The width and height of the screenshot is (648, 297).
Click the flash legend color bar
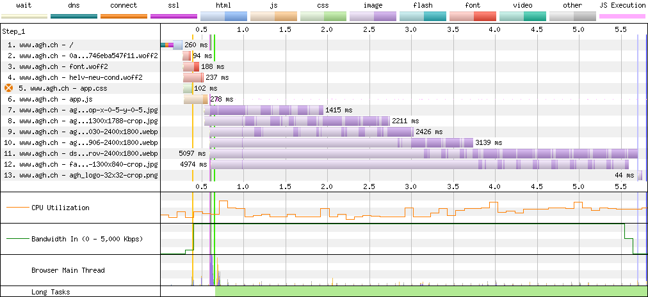click(423, 17)
